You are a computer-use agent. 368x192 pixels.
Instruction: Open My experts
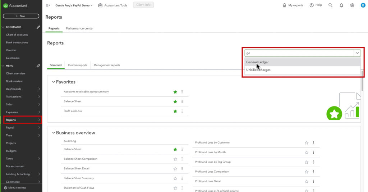[x=293, y=5]
